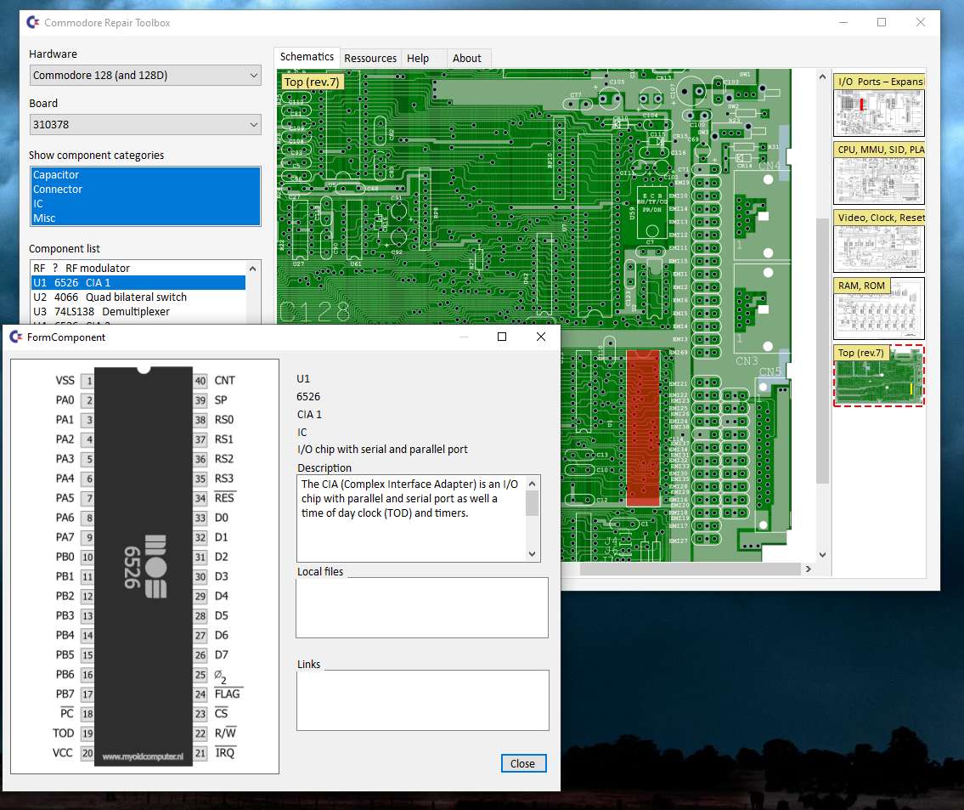
Task: Open the CPU, MMU, SID, PLA thumbnail
Action: (879, 173)
